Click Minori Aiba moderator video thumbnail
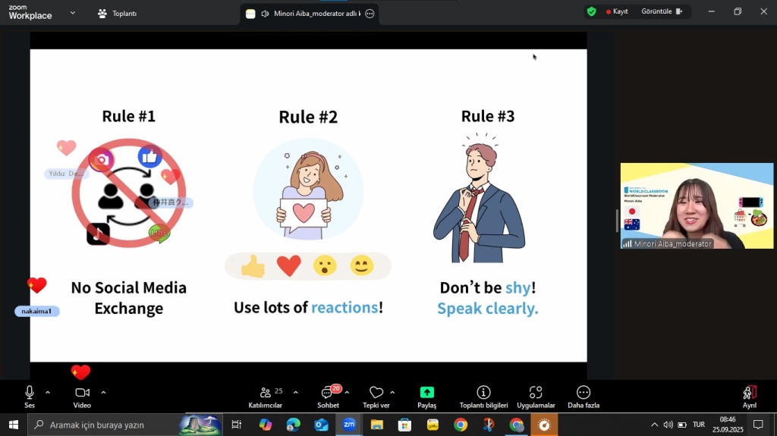Viewport: 777px width, 436px height. [697, 205]
